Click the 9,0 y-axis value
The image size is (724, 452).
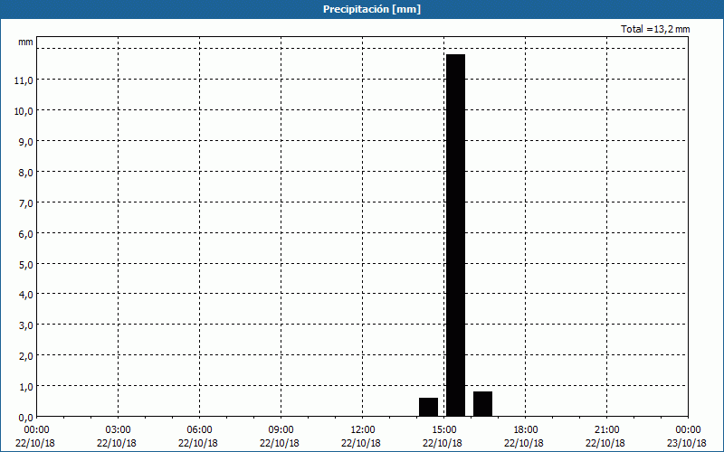coord(26,142)
